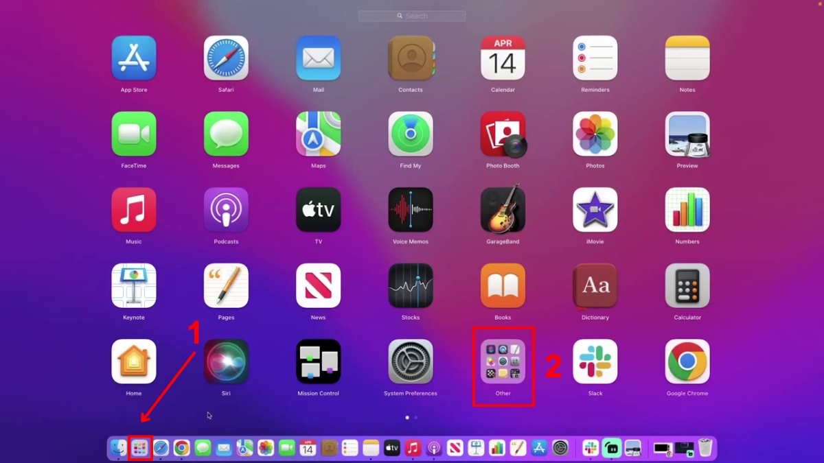Screen dimensions: 824x463
Task: Launch FaceTime from the Dock
Action: pyautogui.click(x=286, y=448)
